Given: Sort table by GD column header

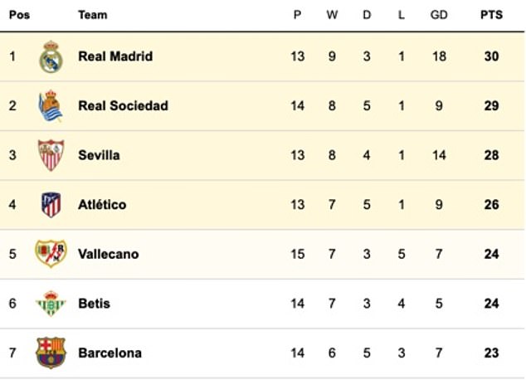Looking at the screenshot, I should tap(439, 15).
